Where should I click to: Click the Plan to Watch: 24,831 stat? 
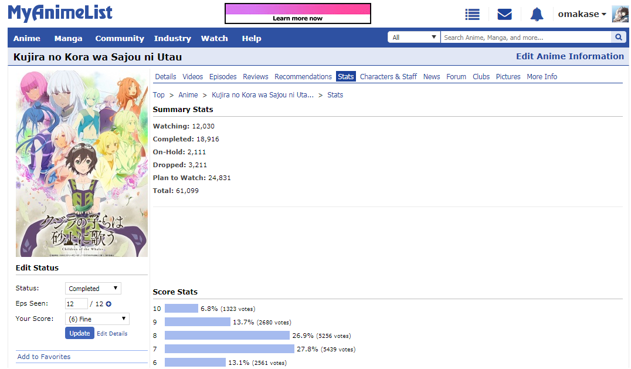[x=192, y=178]
